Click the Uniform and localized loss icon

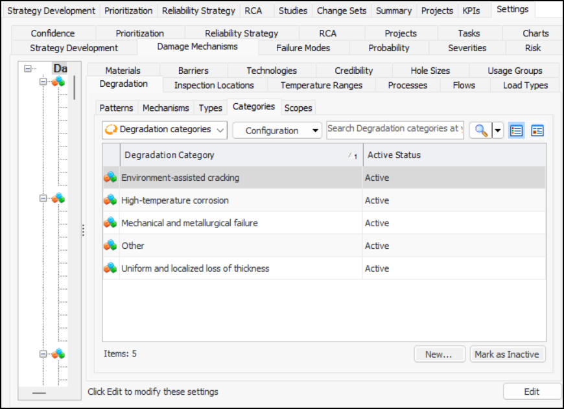click(x=110, y=268)
